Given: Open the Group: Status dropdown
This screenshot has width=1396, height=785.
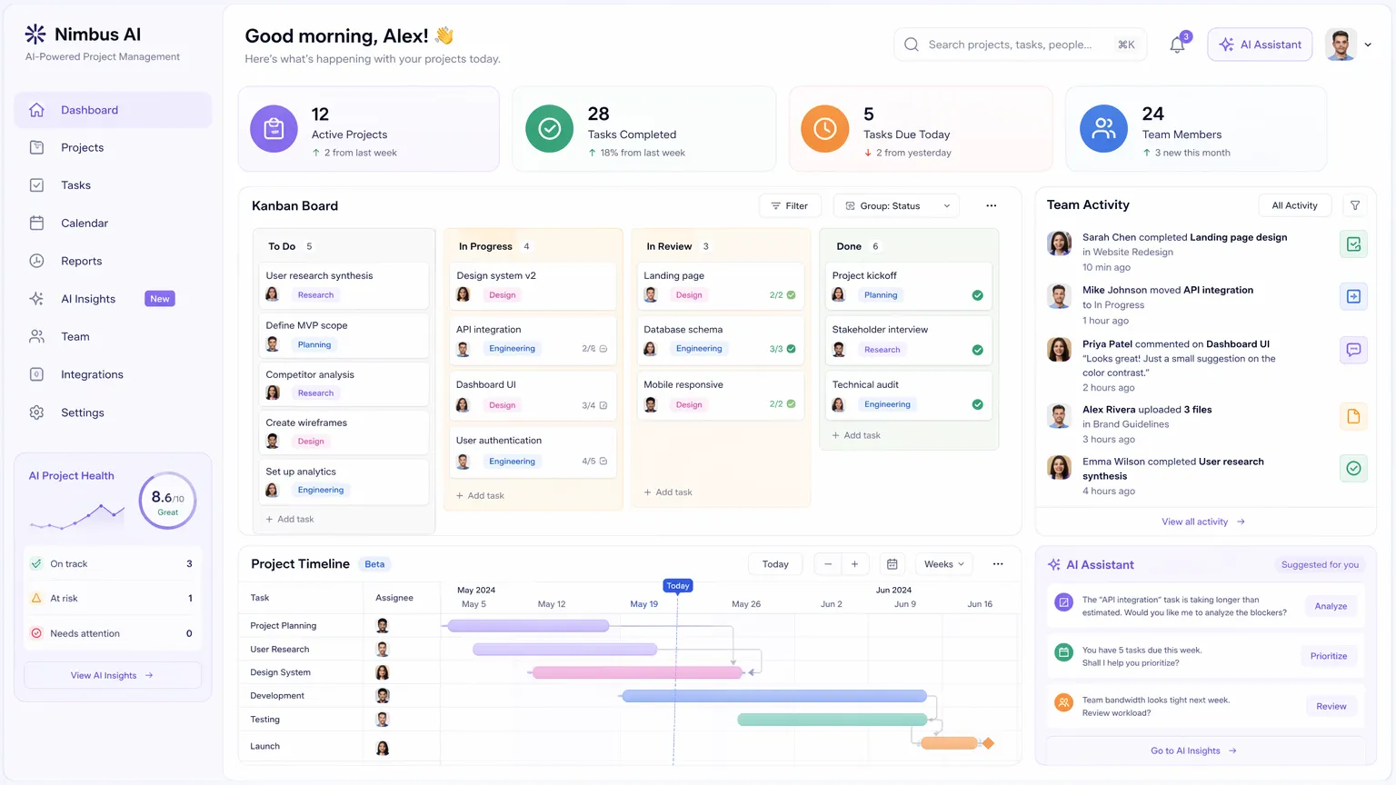Looking at the screenshot, I should click(895, 205).
